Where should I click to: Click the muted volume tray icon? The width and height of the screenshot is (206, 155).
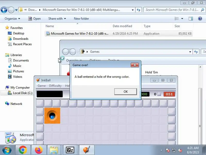pyautogui.click(x=180, y=150)
